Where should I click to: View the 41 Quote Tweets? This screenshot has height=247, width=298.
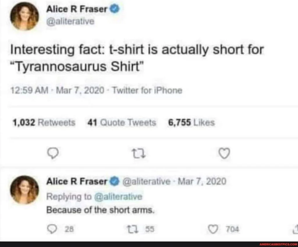point(122,122)
